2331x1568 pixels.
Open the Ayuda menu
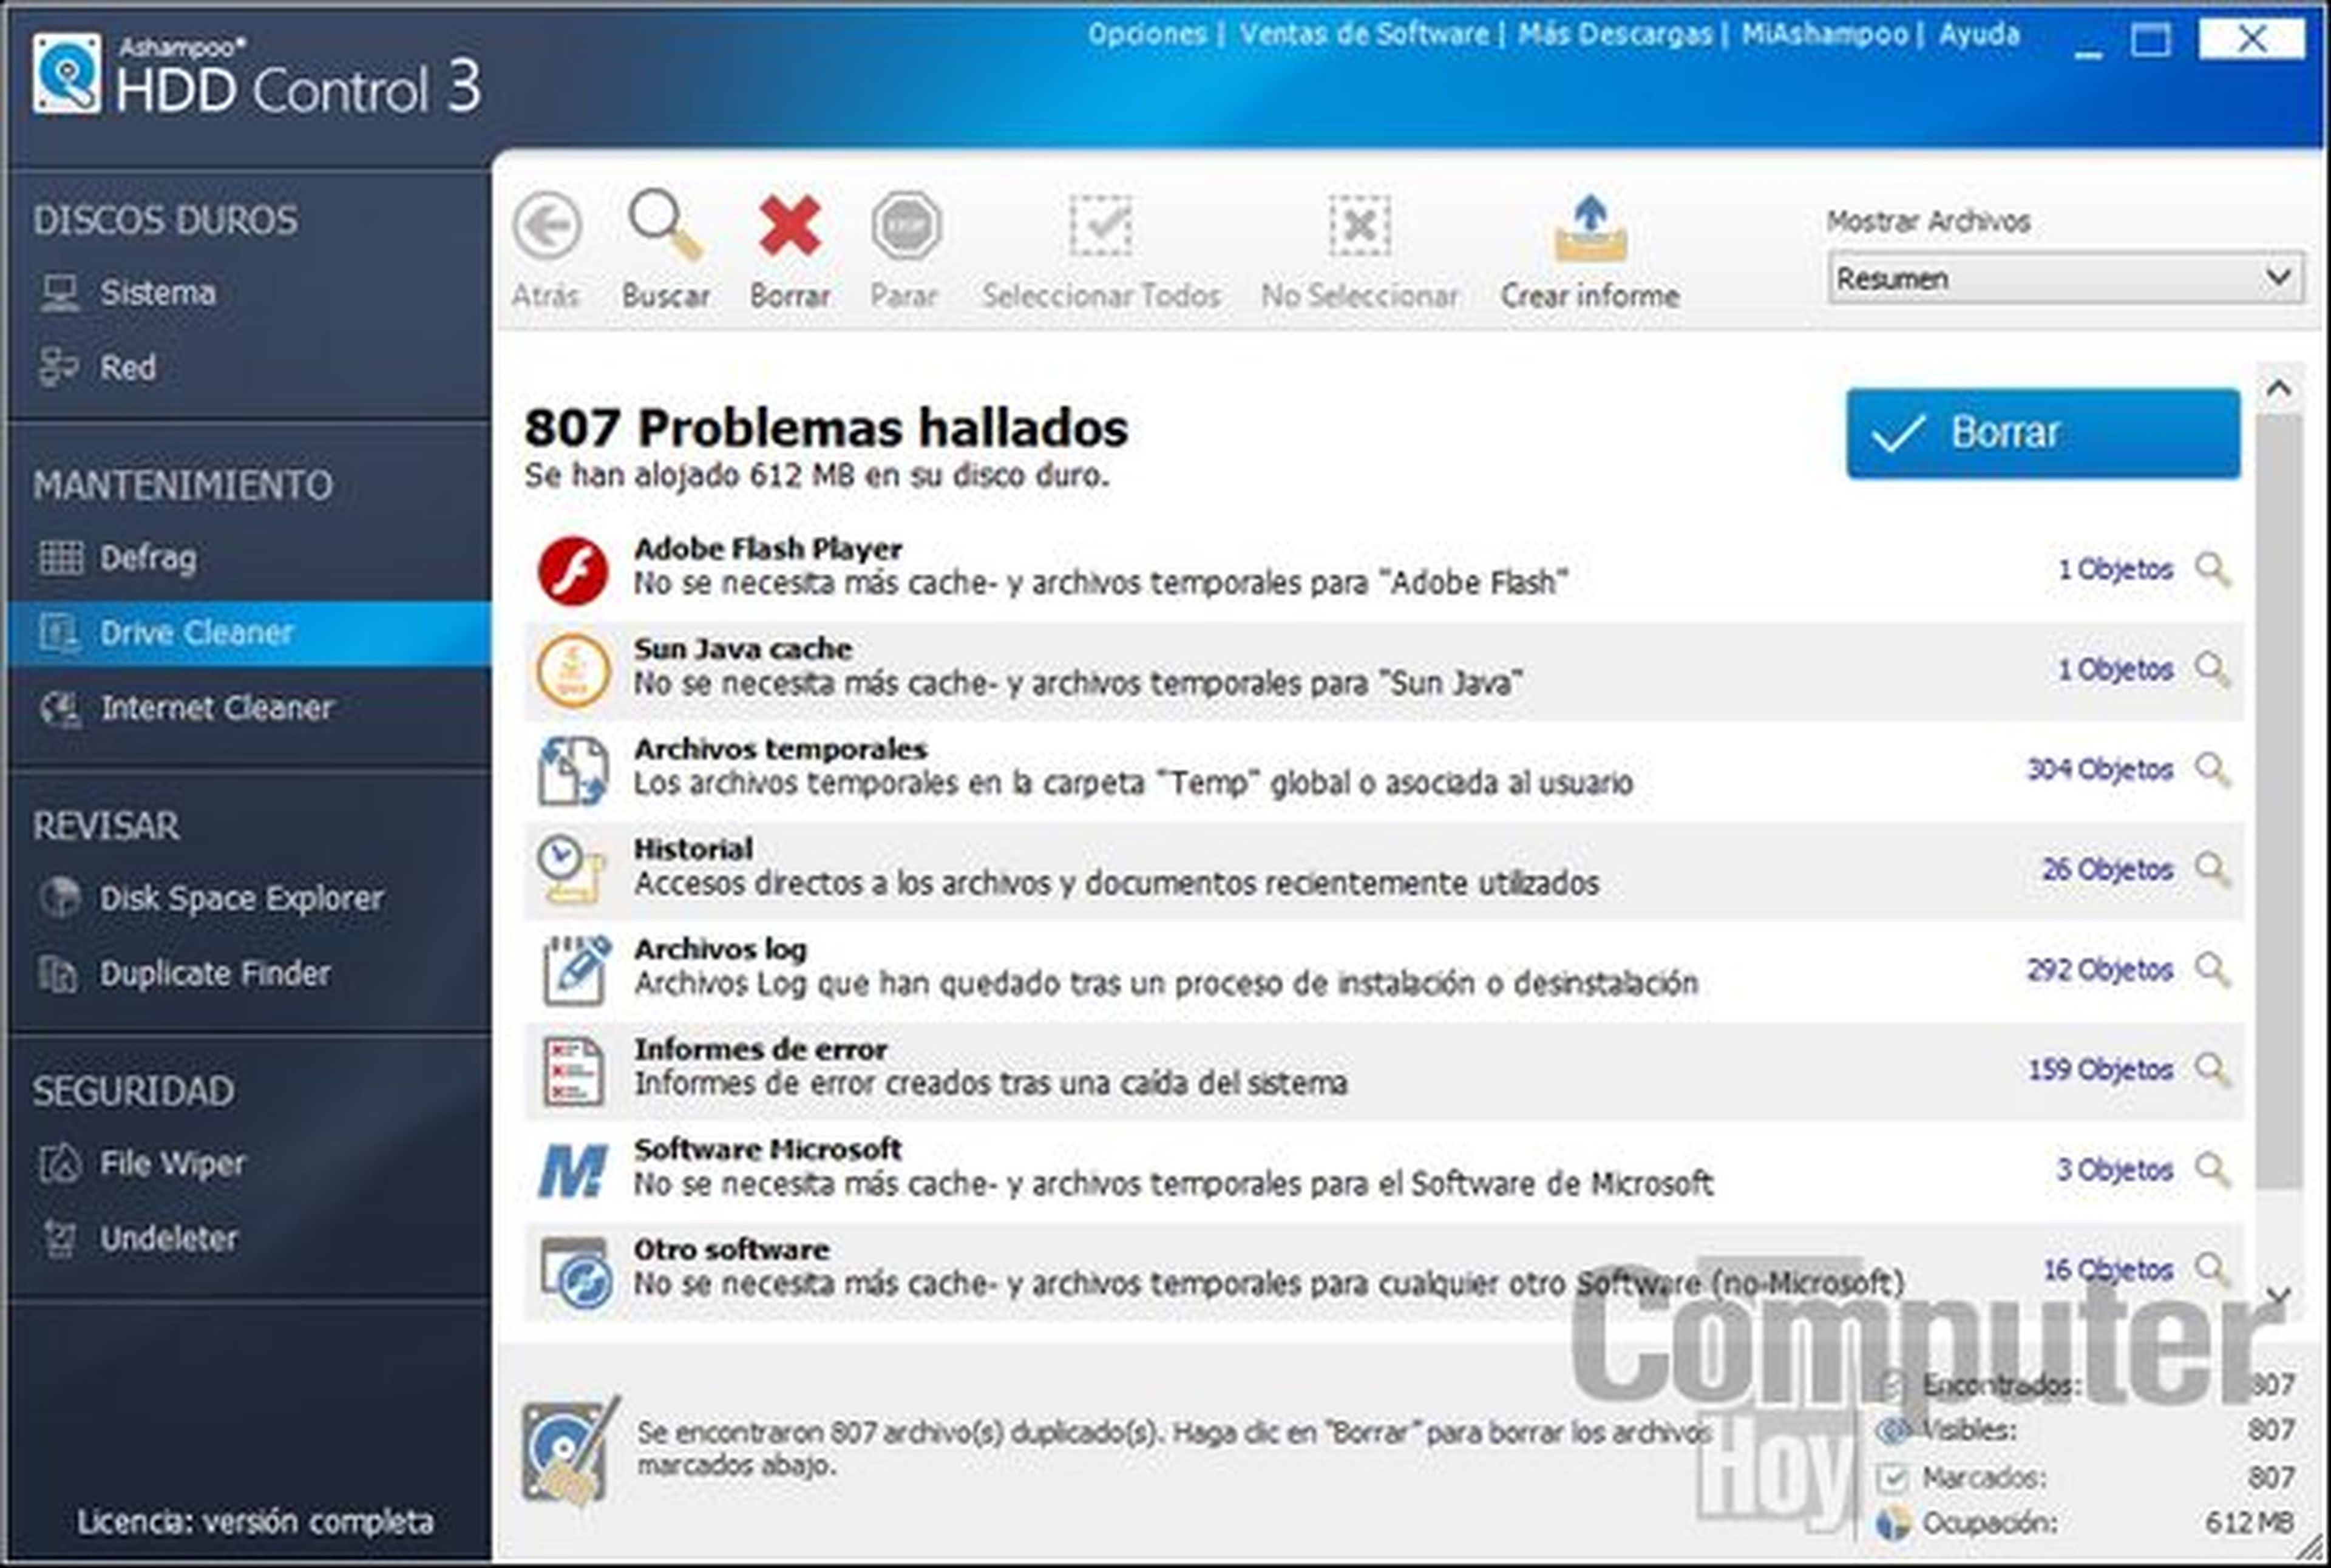[1978, 35]
